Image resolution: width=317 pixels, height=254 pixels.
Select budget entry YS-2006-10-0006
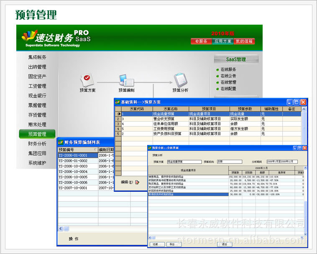click(78, 183)
